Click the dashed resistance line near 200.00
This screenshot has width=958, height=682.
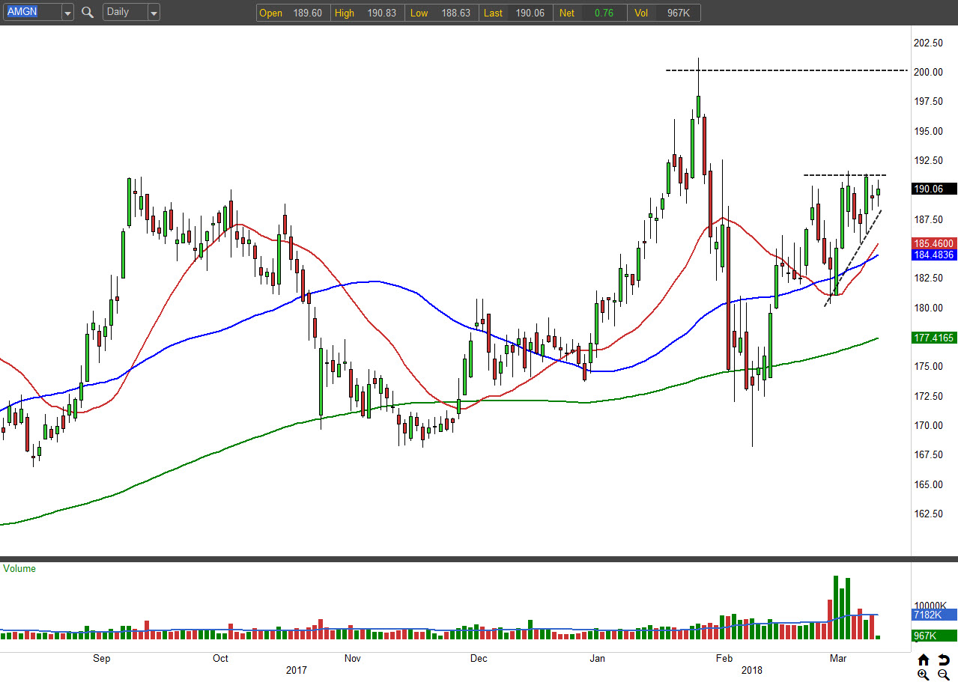[x=786, y=70]
